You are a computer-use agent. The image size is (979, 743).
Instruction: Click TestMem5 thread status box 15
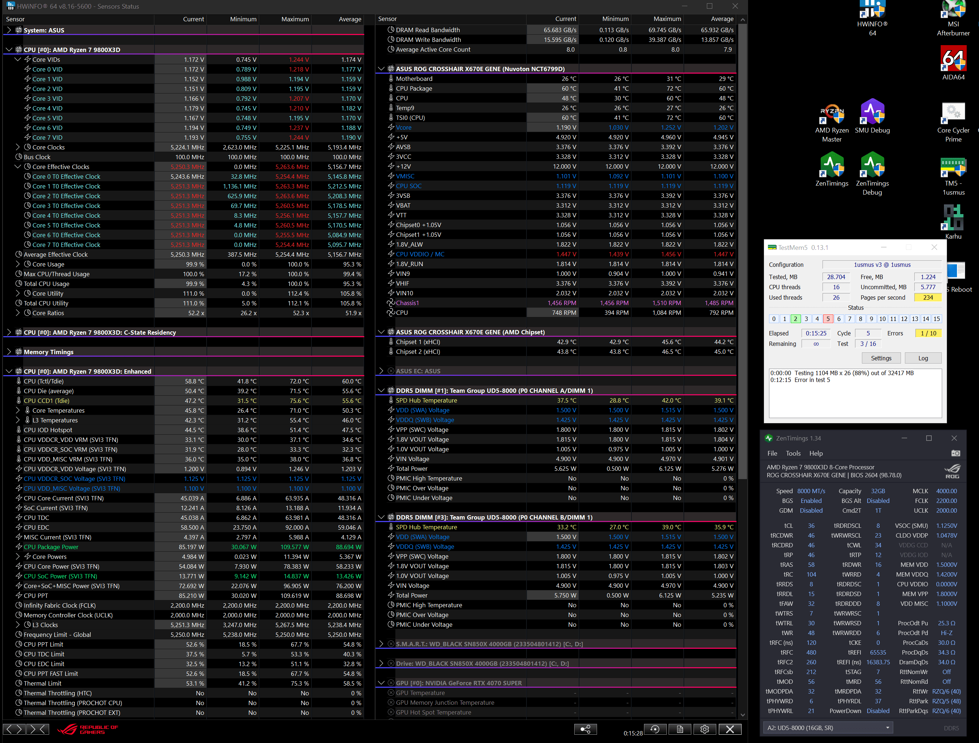click(936, 319)
